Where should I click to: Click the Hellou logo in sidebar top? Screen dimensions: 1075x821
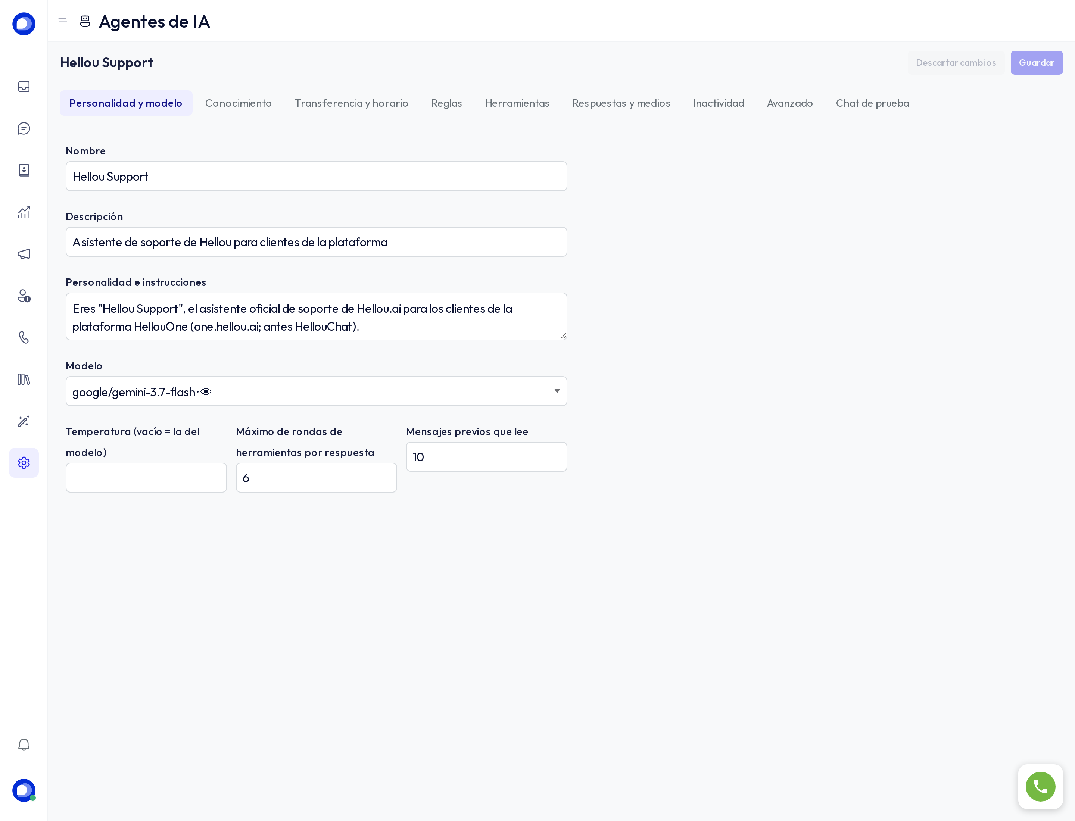click(24, 24)
